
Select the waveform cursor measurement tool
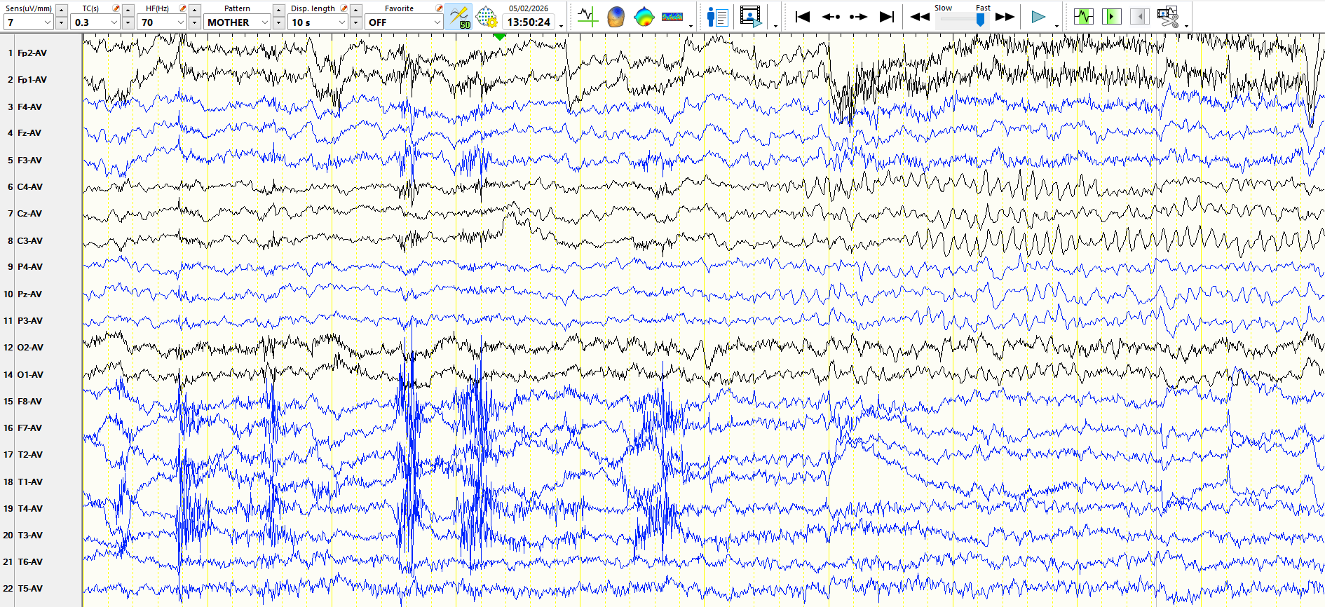tap(587, 16)
